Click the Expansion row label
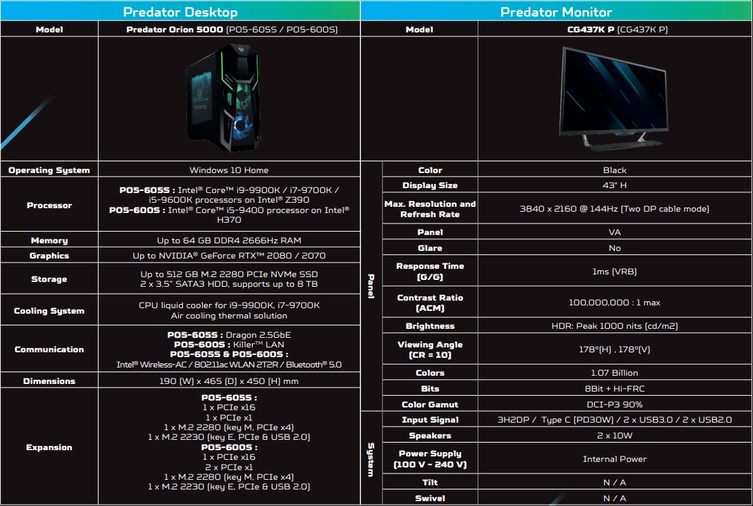Viewport: 753px width, 506px height. tap(49, 447)
